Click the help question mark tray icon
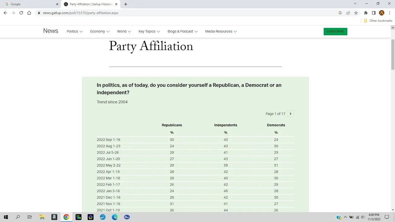The height and width of the screenshot is (222, 395). click(339, 217)
